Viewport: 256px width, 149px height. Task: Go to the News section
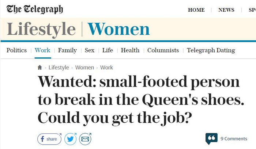[x=226, y=10]
